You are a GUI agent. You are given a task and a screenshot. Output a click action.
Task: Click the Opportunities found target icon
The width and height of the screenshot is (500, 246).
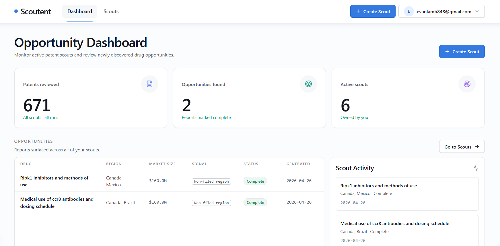click(308, 84)
